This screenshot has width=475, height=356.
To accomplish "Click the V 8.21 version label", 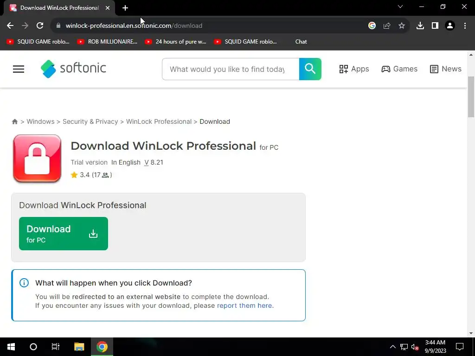I will pyautogui.click(x=154, y=163).
